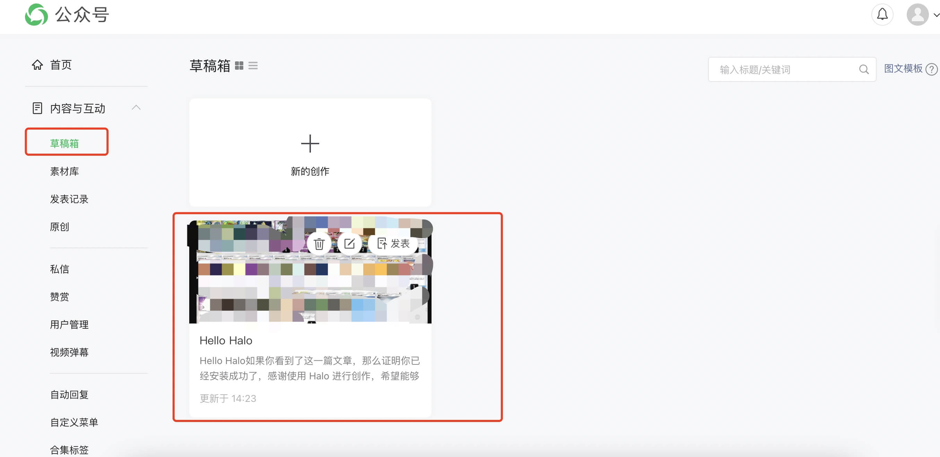Click the search magnifier icon
Screen dimensions: 940x457
(x=864, y=69)
